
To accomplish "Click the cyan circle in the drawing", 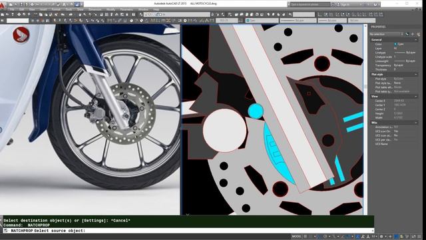I will click(x=256, y=111).
